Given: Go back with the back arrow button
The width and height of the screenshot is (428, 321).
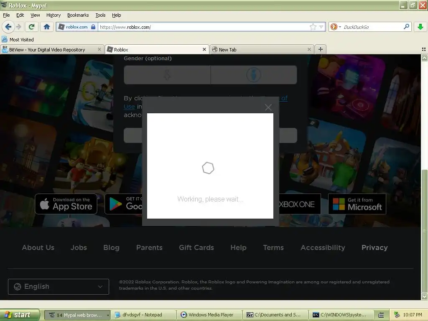Looking at the screenshot, I should click(x=8, y=27).
